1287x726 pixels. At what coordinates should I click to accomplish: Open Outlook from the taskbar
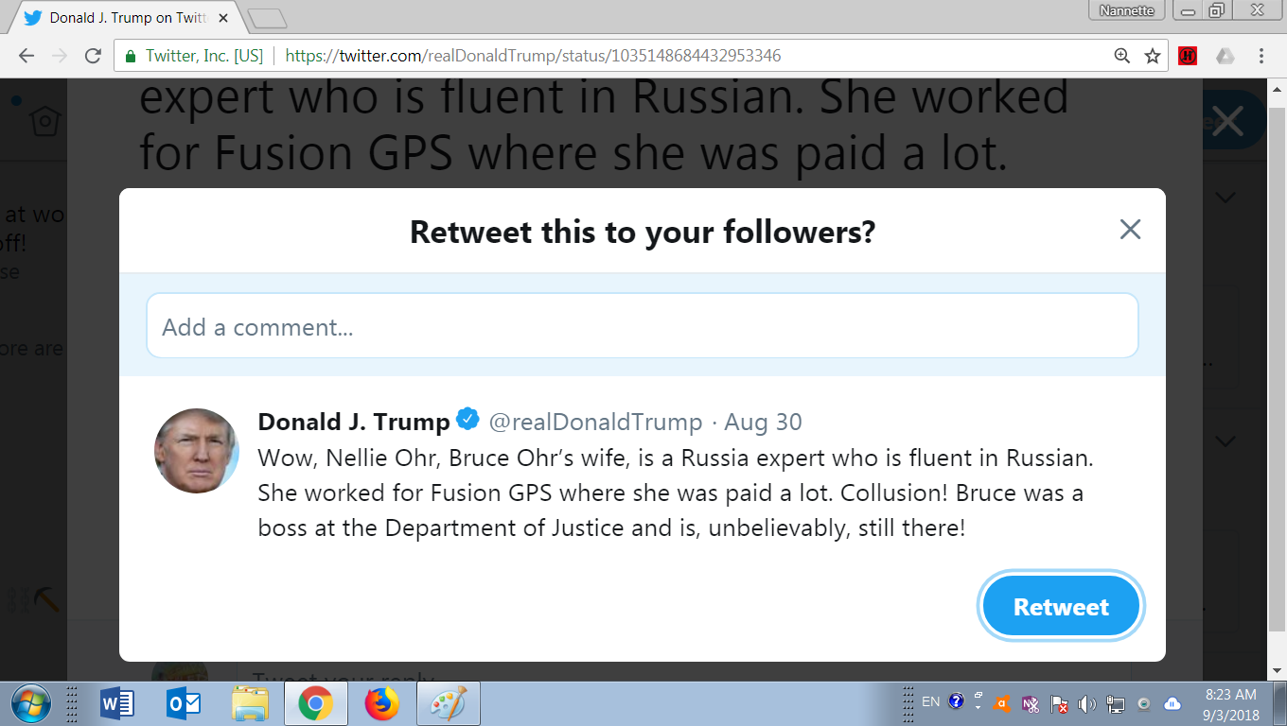click(x=184, y=703)
